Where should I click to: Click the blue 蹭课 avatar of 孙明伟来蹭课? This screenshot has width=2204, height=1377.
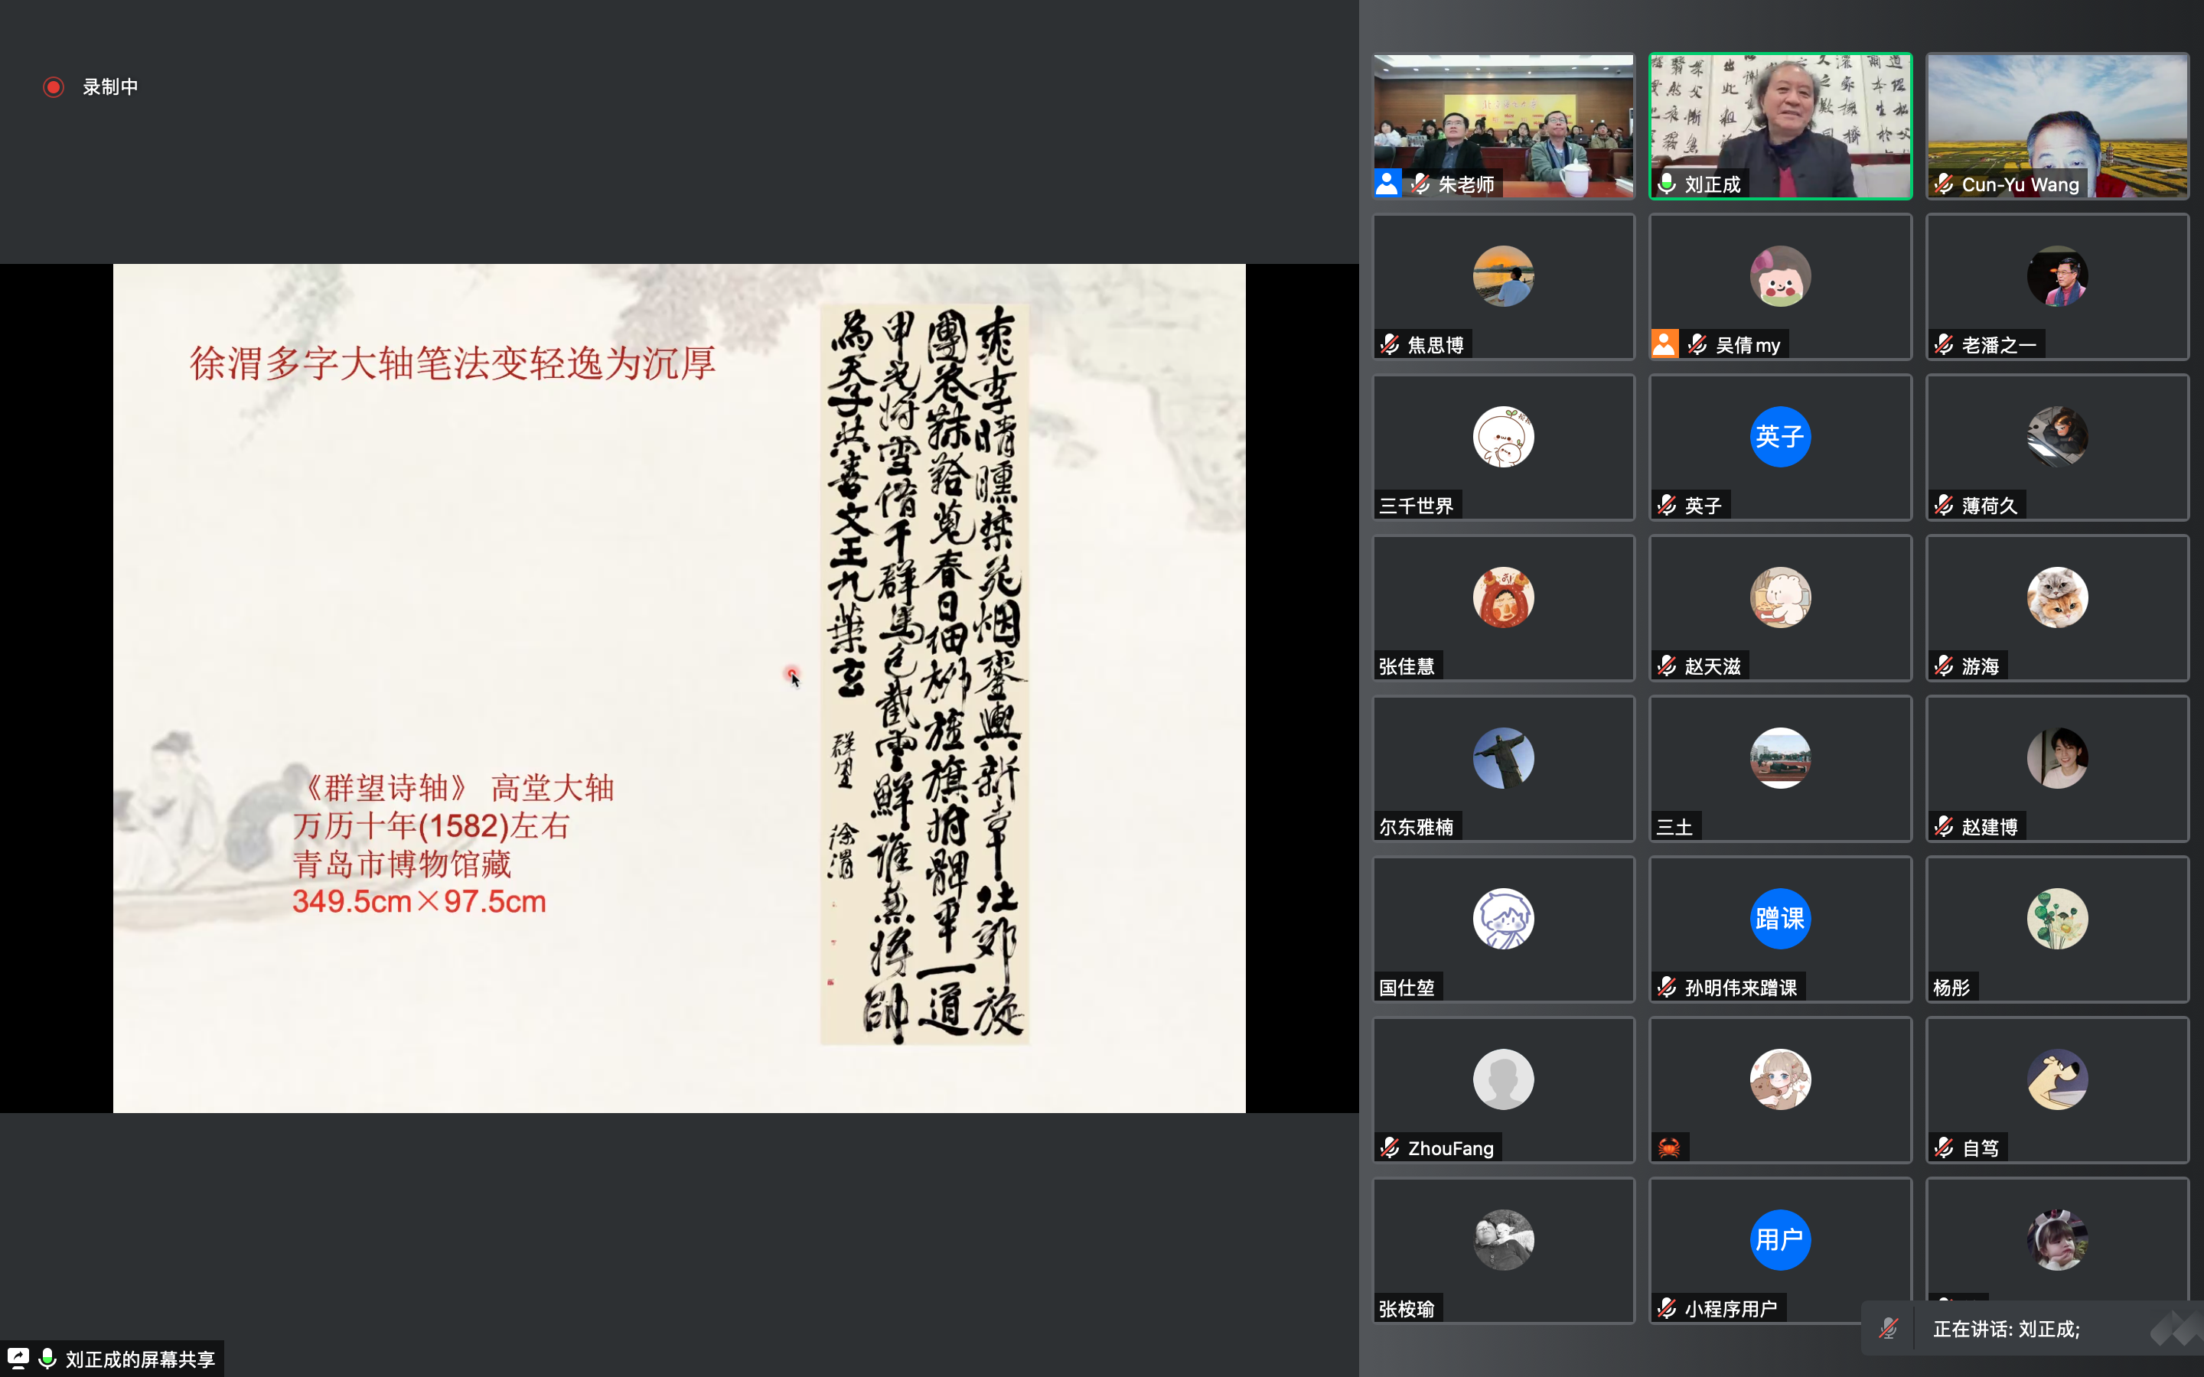[x=1779, y=918]
